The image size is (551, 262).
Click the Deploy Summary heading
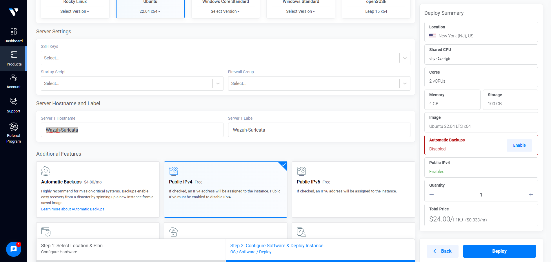[x=444, y=13]
